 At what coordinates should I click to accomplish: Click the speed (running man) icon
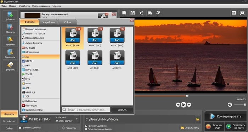[x=158, y=13]
